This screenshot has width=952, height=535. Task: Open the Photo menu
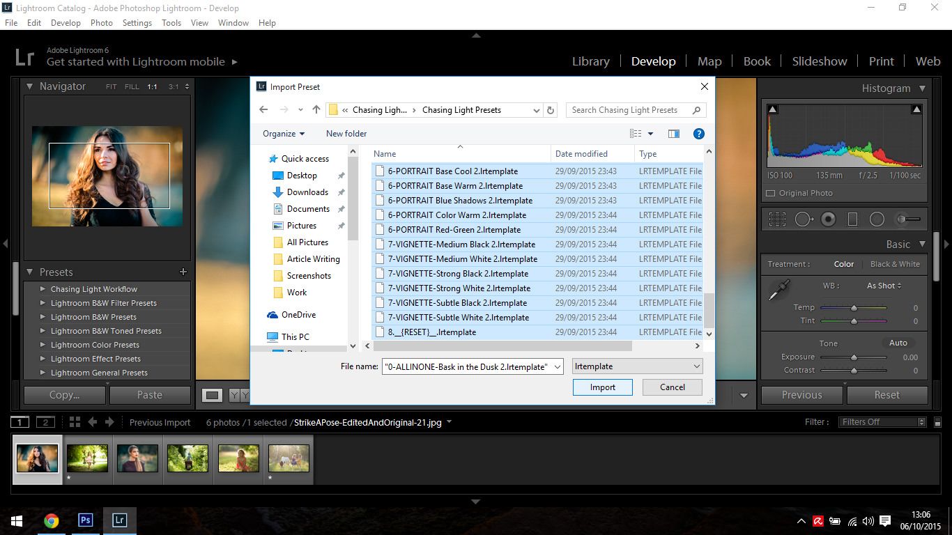point(101,23)
